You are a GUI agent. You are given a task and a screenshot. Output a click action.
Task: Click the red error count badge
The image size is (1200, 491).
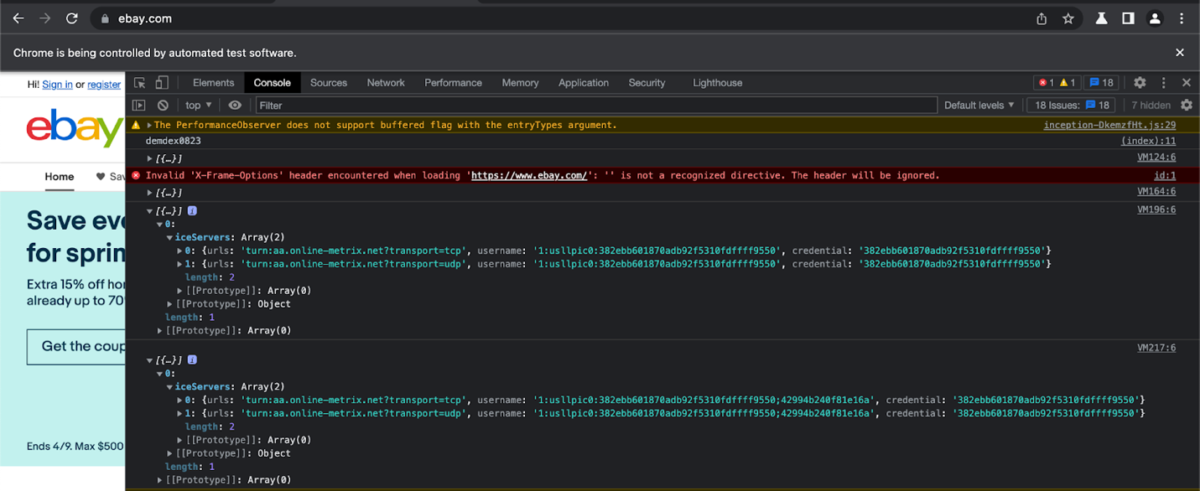click(1046, 83)
